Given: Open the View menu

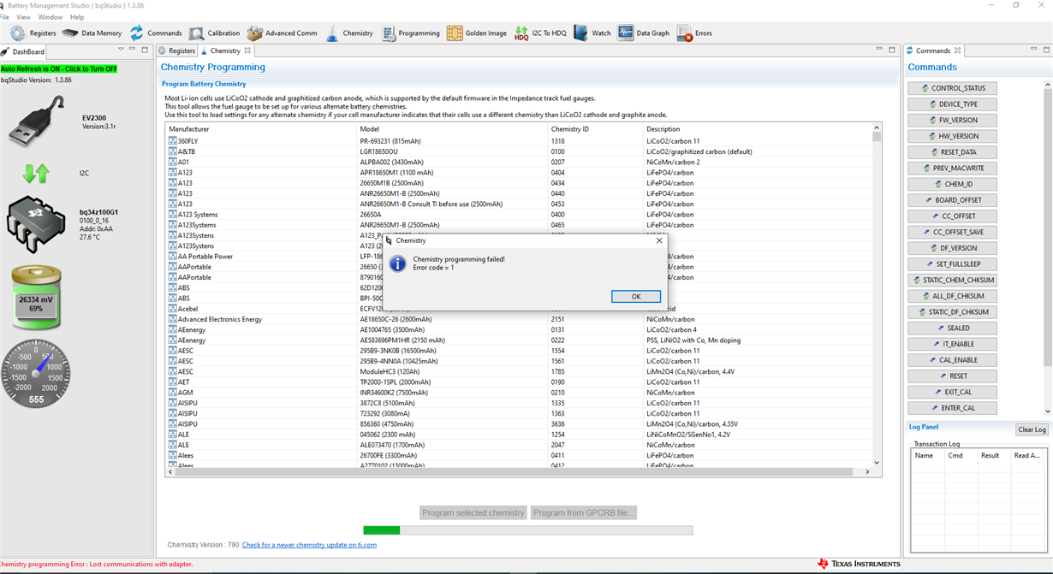Looking at the screenshot, I should click(x=24, y=17).
